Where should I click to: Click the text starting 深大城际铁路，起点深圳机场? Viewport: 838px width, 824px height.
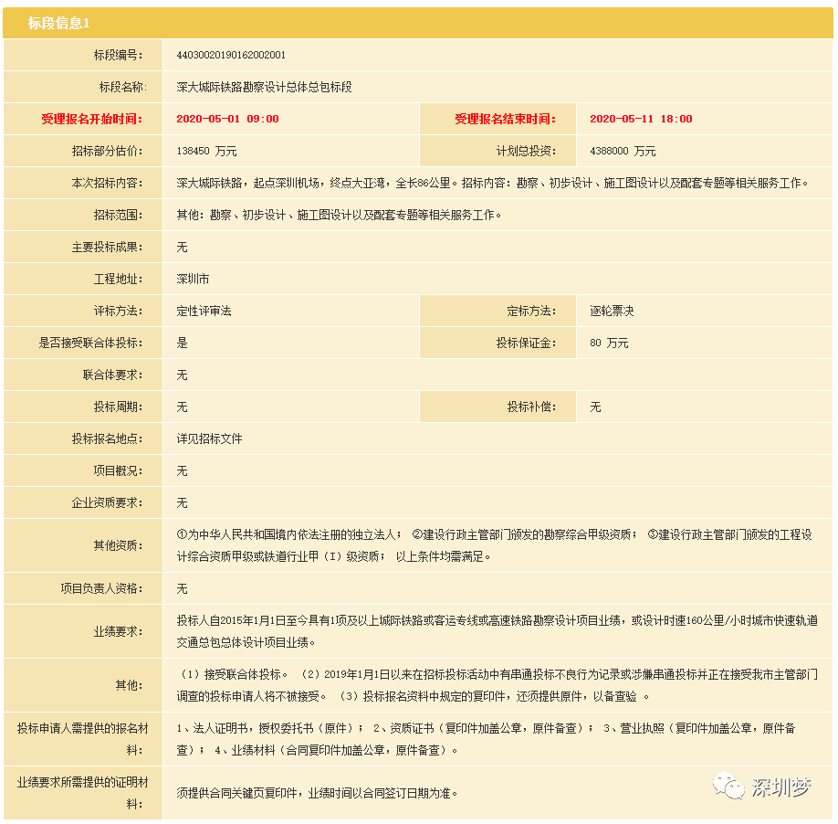[492, 183]
